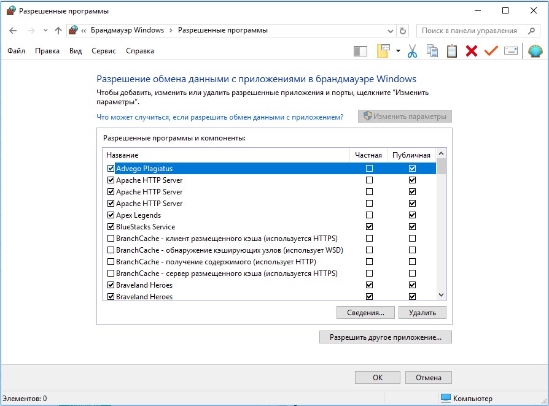Enable Private network for Advego Plagiatus

coord(369,169)
